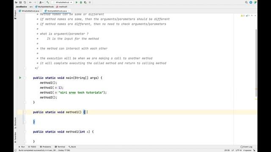Click the blue update notification icon
This screenshot has height=152, width=271.
[x=251, y=2]
